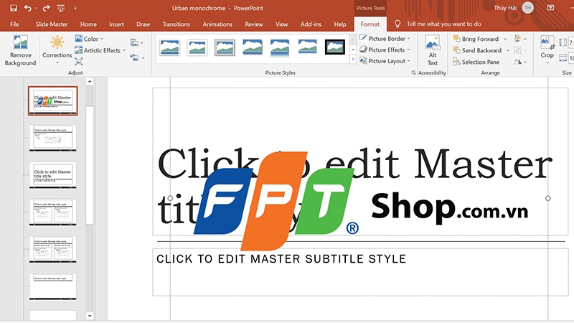Click the Change Picture icon
Screen dimensions: 574x323
tap(134, 43)
